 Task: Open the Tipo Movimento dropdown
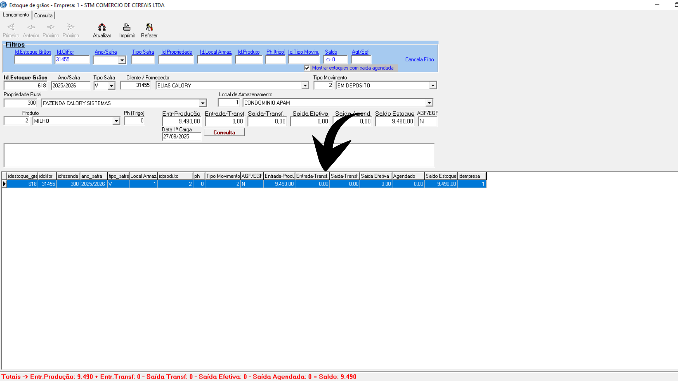coord(433,85)
